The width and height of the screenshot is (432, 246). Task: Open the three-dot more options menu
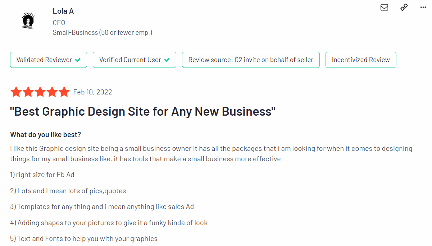point(423,8)
